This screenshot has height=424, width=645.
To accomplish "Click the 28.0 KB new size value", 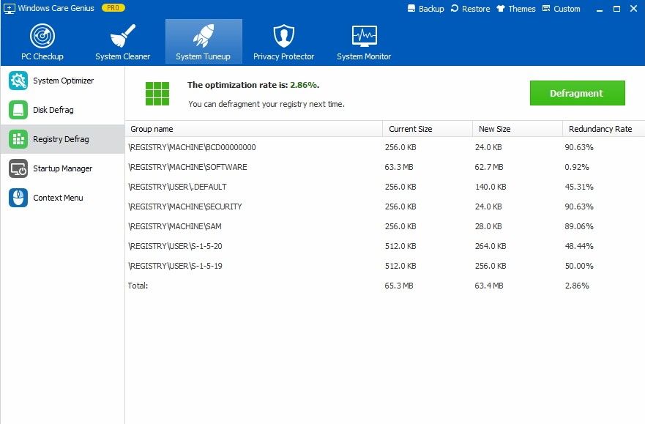I will click(x=488, y=226).
